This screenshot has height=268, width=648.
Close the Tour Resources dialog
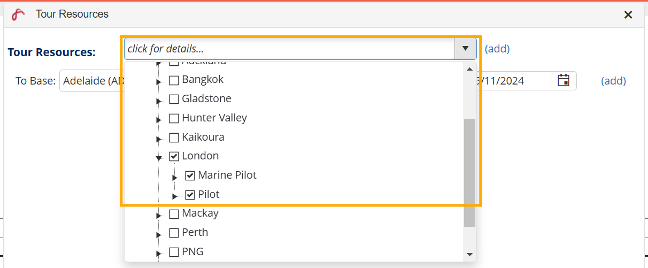click(x=628, y=15)
